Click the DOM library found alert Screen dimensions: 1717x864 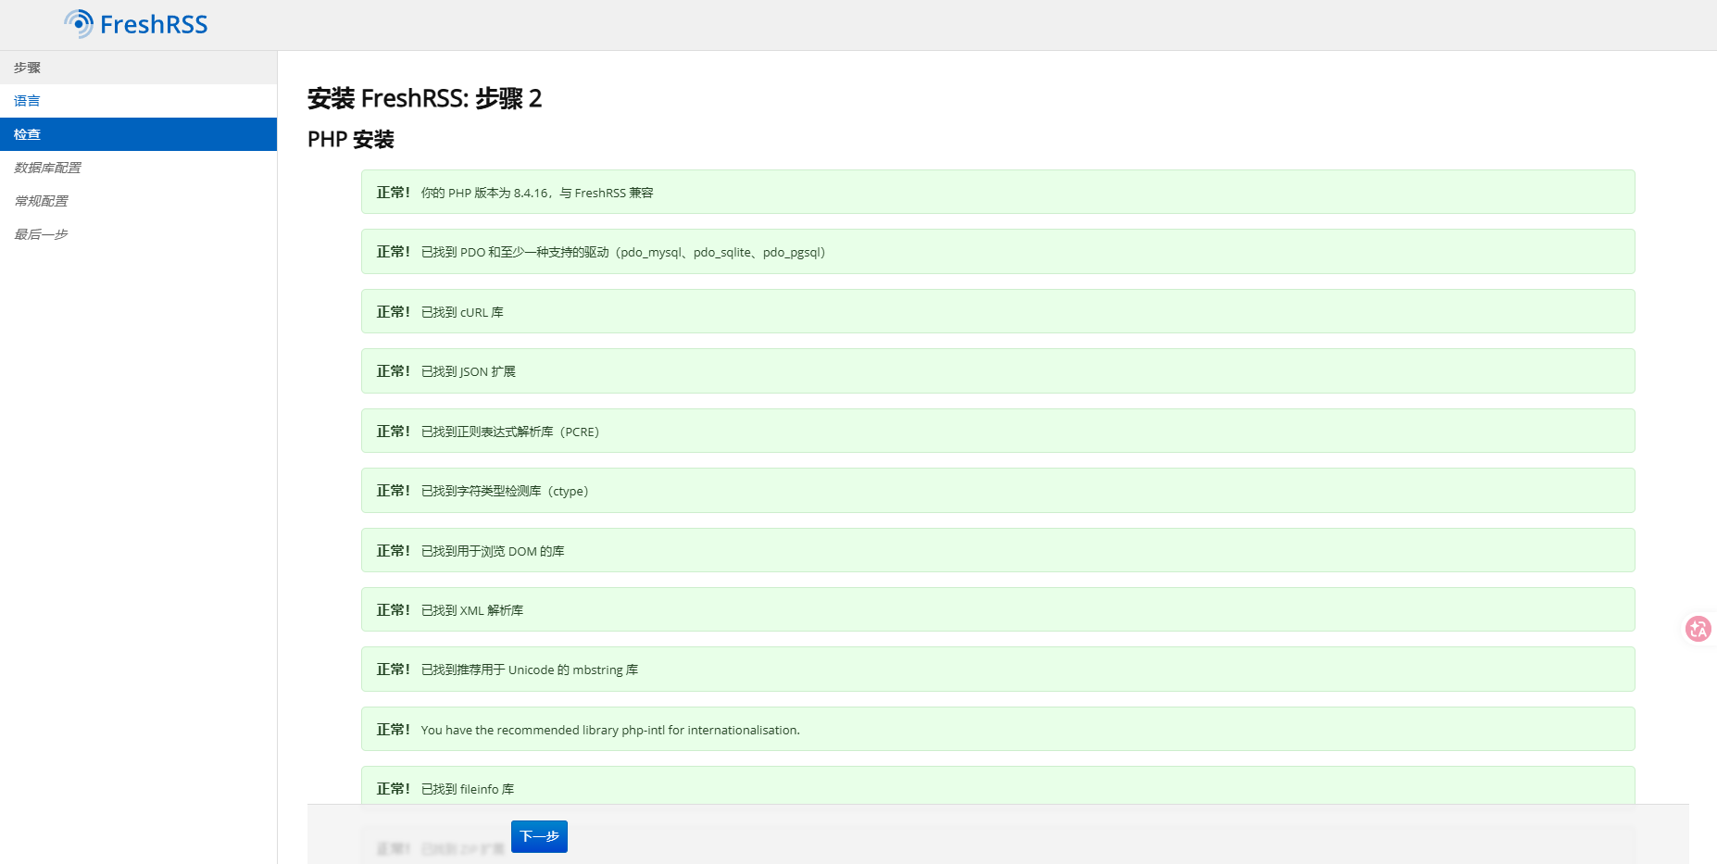493,551
